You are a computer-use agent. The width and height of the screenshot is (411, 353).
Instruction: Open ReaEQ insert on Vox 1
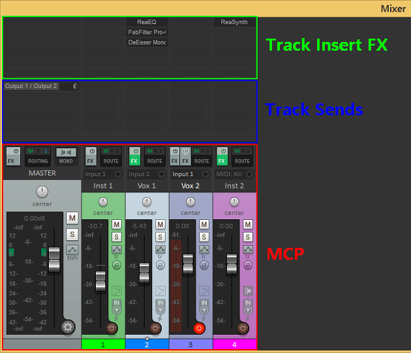click(x=147, y=22)
